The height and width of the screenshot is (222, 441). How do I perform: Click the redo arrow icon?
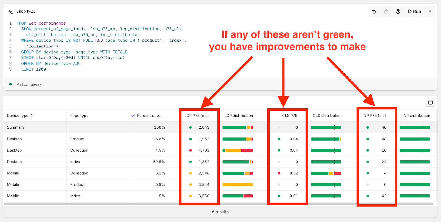pyautogui.click(x=386, y=11)
